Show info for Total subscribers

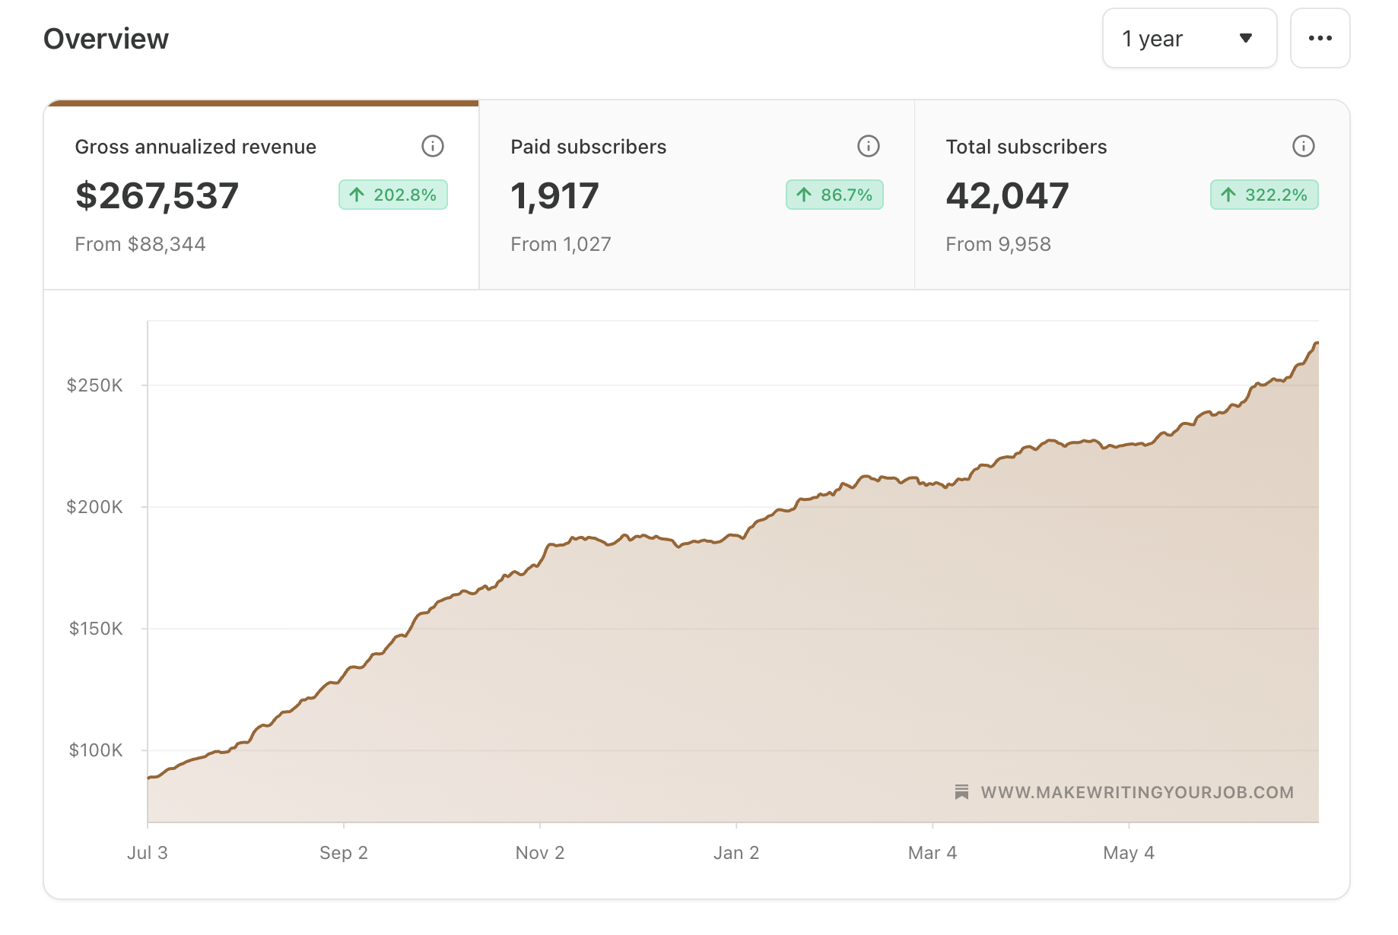point(1303,146)
